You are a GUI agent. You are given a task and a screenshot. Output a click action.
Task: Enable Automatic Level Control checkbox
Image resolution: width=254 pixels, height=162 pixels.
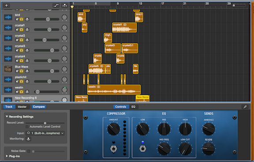(27, 127)
